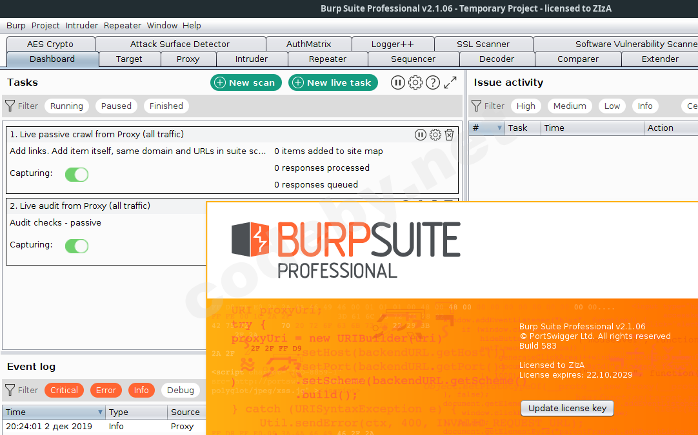Switch to the Target tab
The image size is (698, 435).
point(129,59)
